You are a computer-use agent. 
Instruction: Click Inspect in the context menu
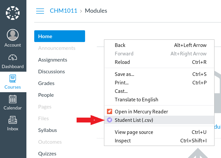pos(123,140)
